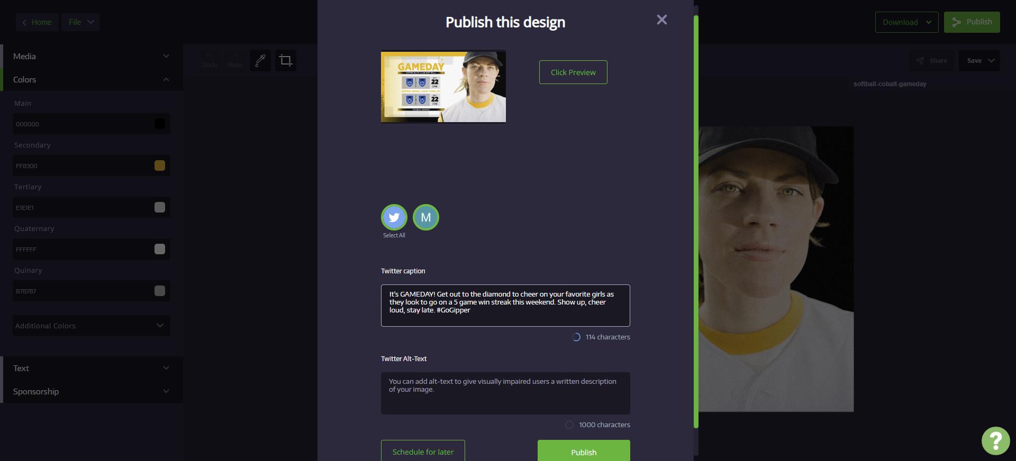This screenshot has width=1016, height=461.
Task: Click the share icon on top Publish button
Action: pos(956,22)
